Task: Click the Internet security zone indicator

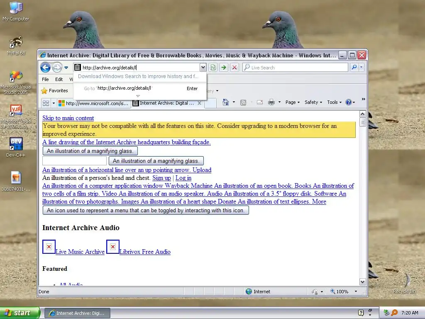Action: click(258, 292)
